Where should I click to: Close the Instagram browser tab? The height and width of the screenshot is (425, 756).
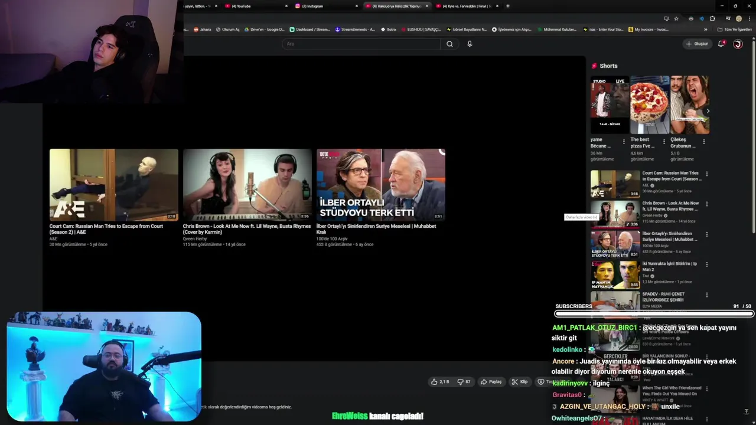click(x=357, y=6)
